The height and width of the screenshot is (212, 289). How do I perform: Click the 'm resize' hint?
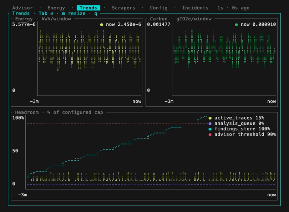pos(74,14)
